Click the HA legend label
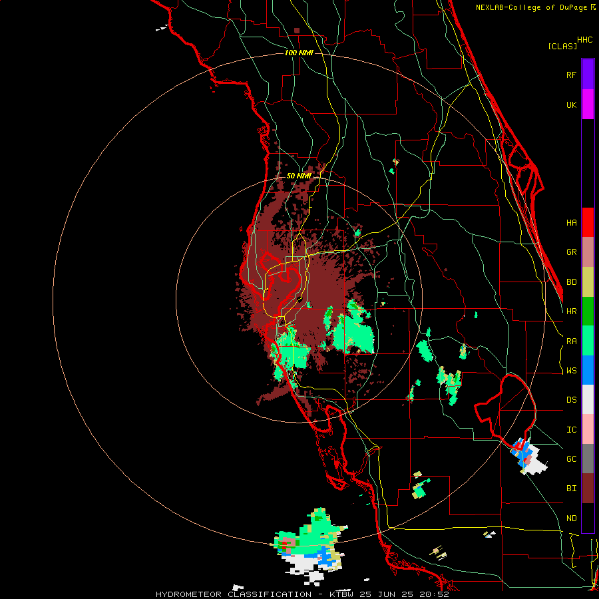Viewport: 599px width, 599px height. click(572, 222)
